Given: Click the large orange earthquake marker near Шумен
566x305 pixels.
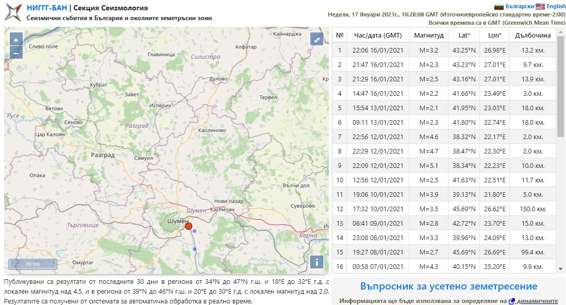Looking at the screenshot, I should [189, 226].
